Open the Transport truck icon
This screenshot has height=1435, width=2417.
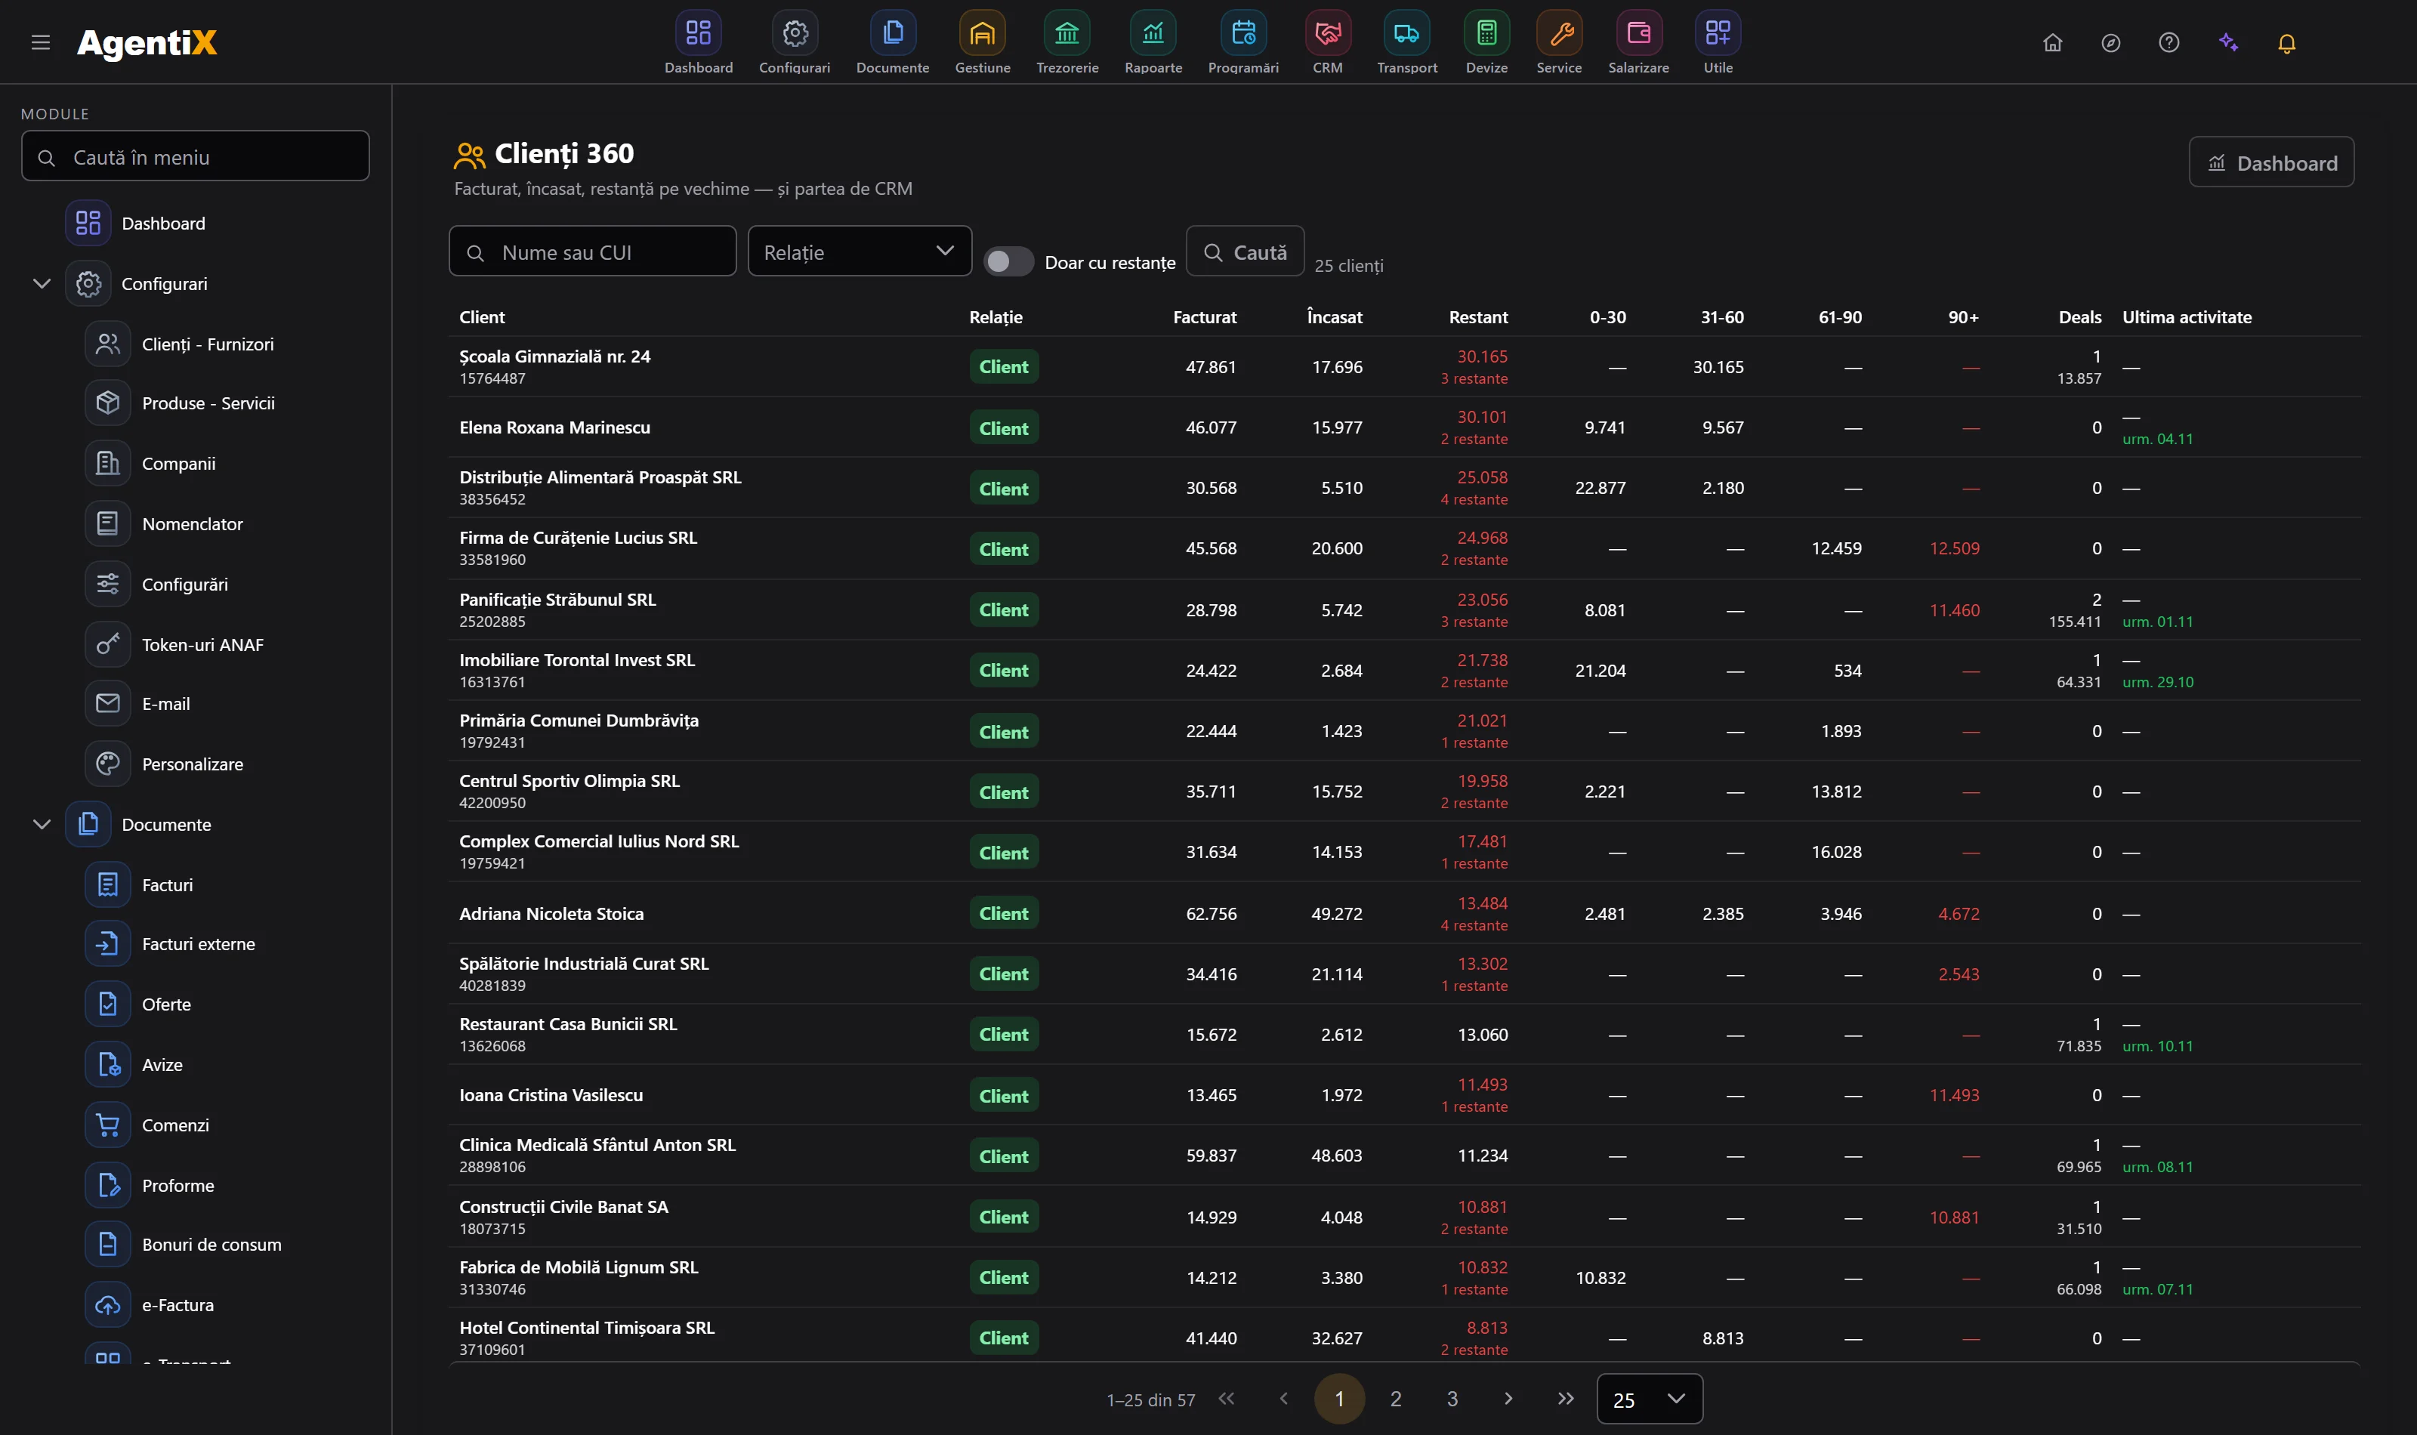coord(1406,34)
